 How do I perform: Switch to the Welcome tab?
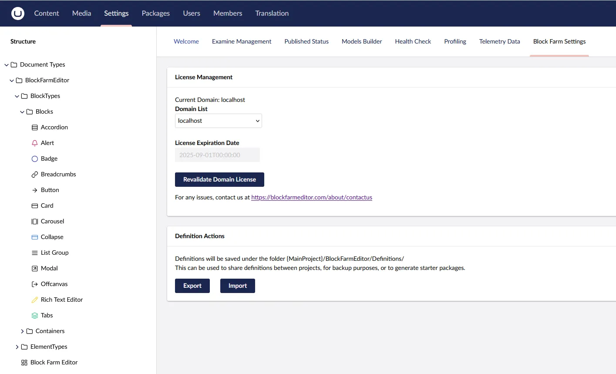click(186, 41)
